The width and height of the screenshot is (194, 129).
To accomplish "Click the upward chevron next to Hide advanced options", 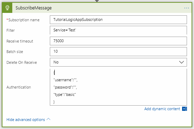I will [48, 119].
